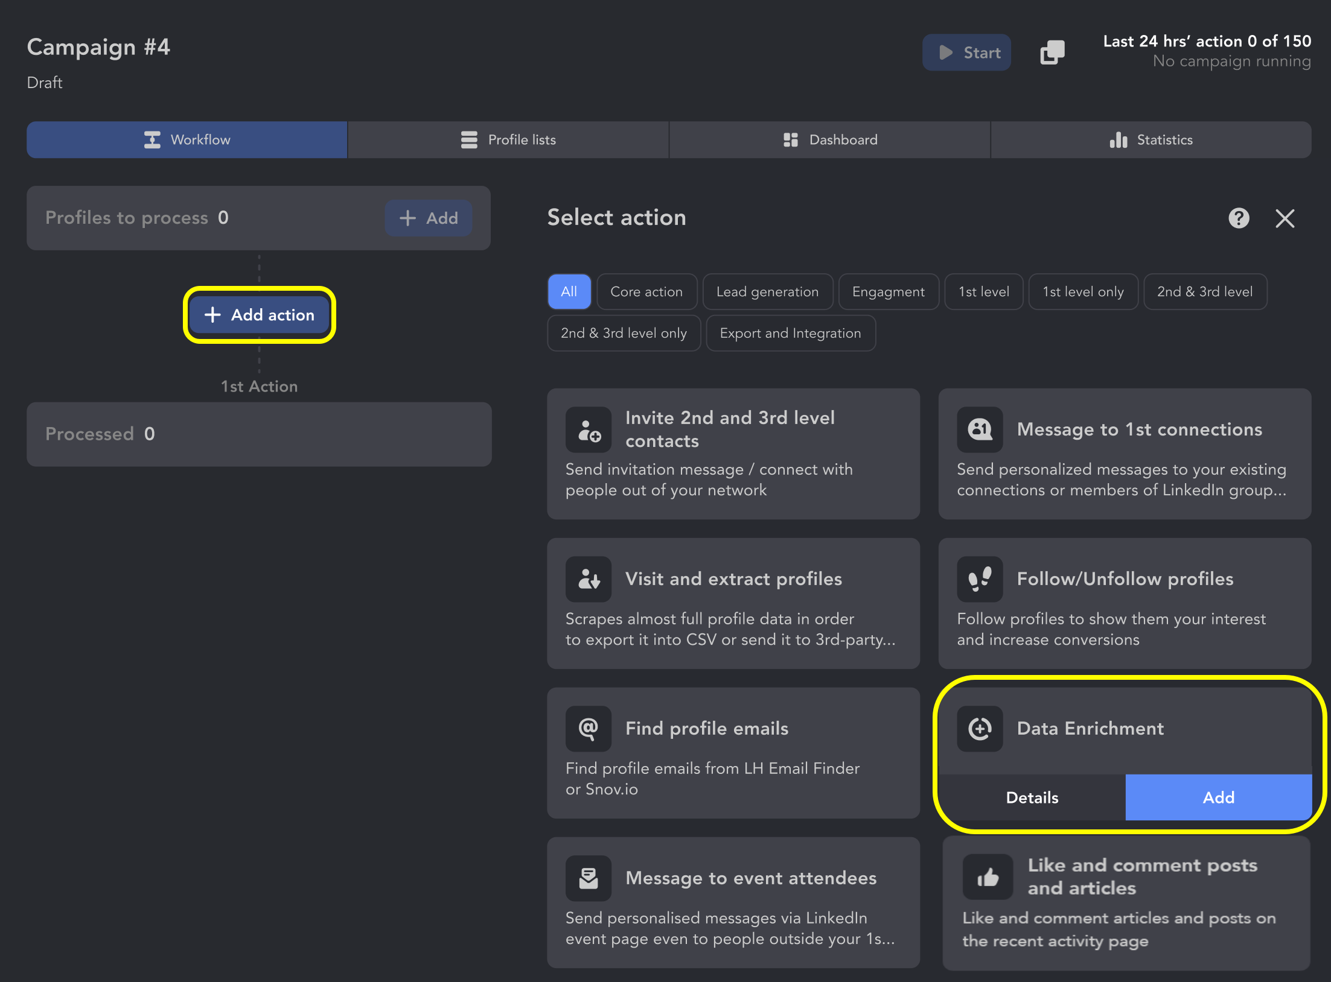
Task: Click the Add action workflow button
Action: click(x=260, y=315)
